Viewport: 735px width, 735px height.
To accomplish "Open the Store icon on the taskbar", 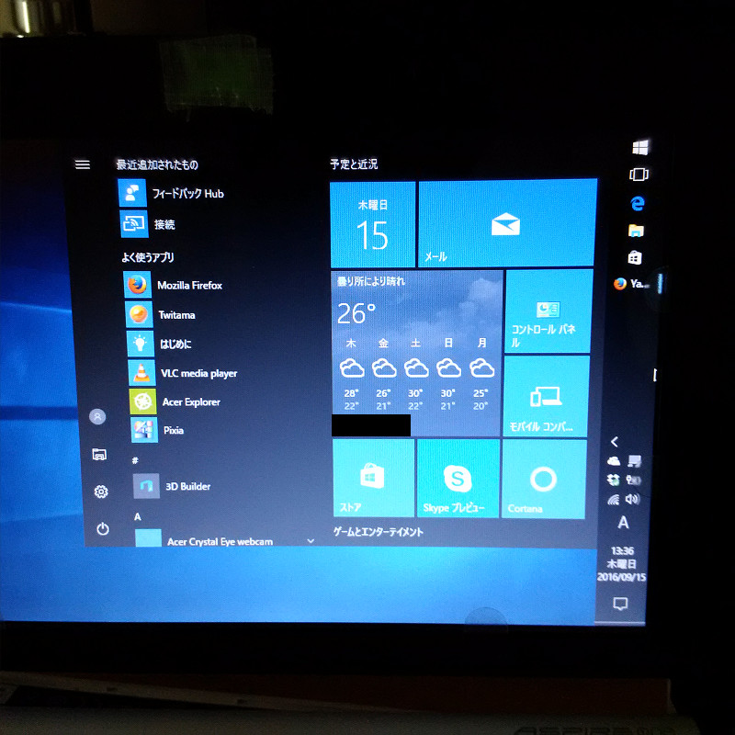I will tap(635, 257).
